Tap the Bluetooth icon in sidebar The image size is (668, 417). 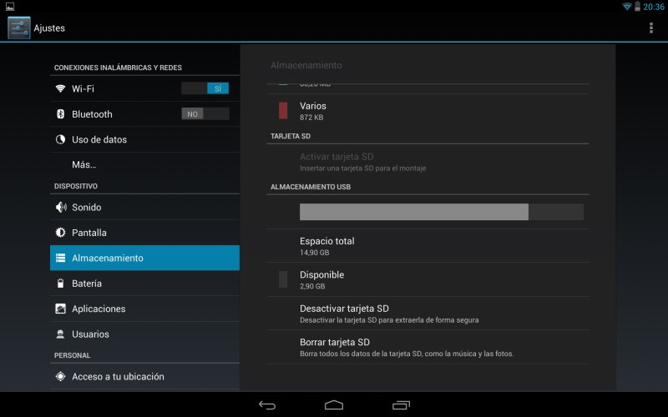point(60,114)
